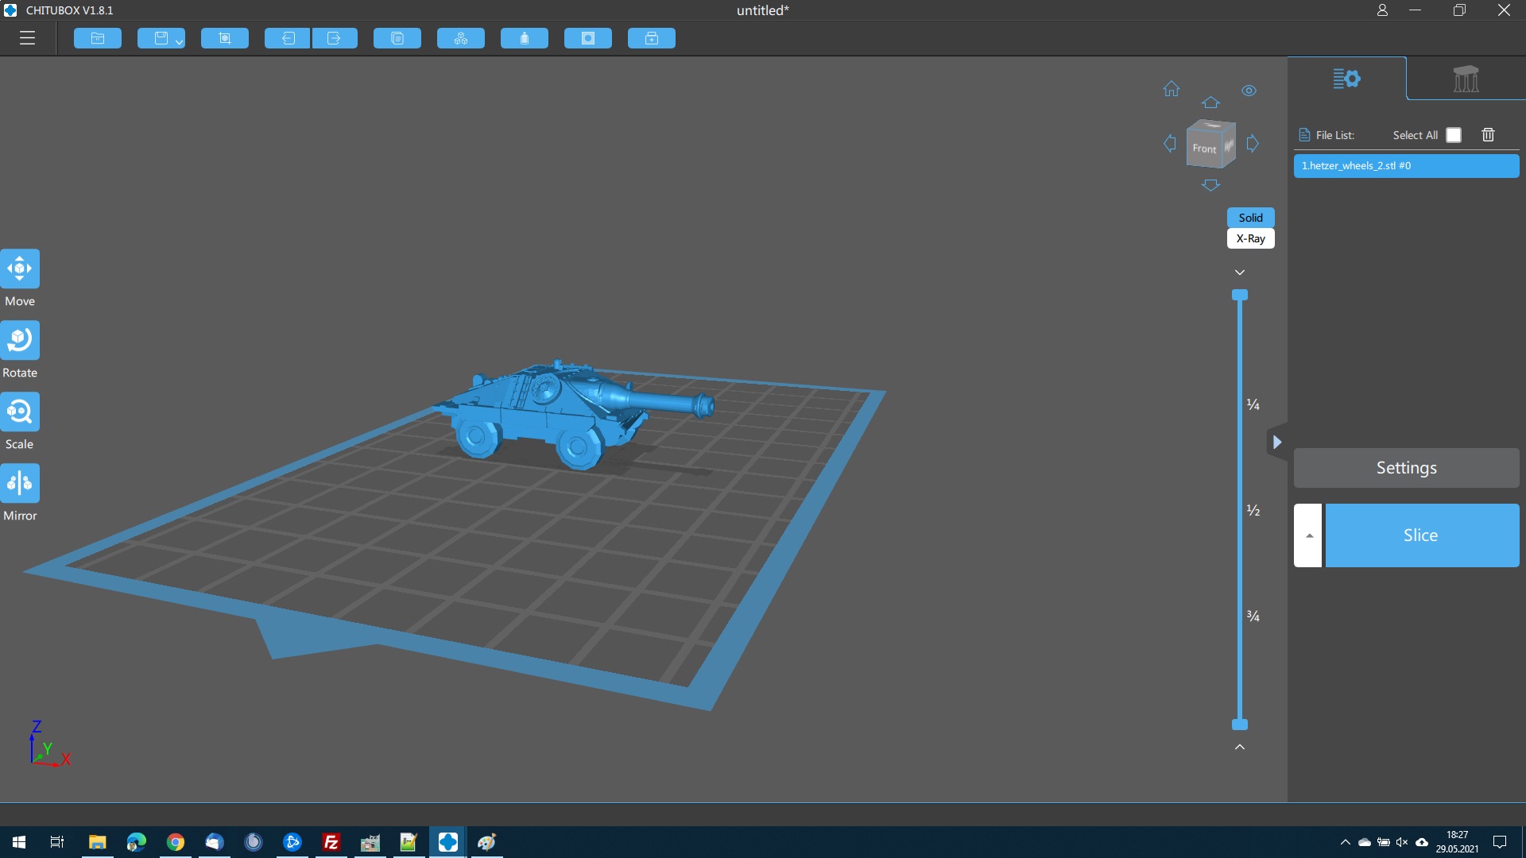Switch to the supports pillar tab
The image size is (1526, 858).
click(1466, 79)
